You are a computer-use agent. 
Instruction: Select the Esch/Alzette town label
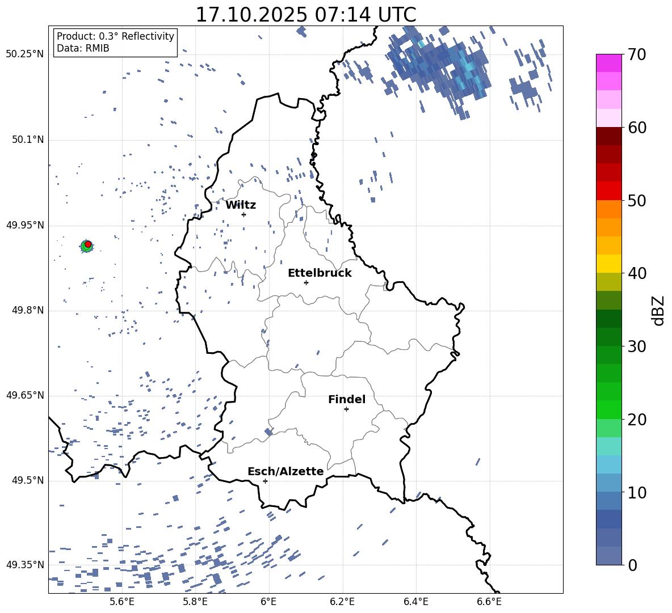click(x=285, y=472)
